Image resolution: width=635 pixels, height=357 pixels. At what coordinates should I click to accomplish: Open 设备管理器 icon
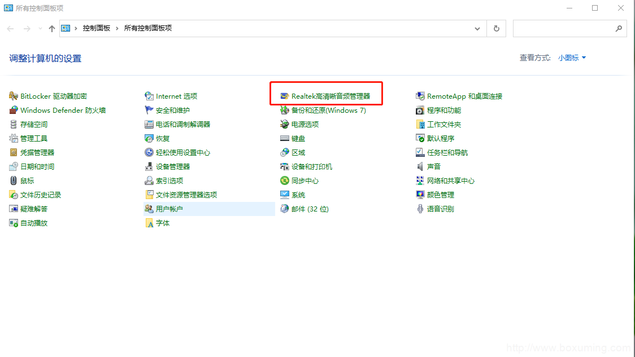tap(149, 166)
